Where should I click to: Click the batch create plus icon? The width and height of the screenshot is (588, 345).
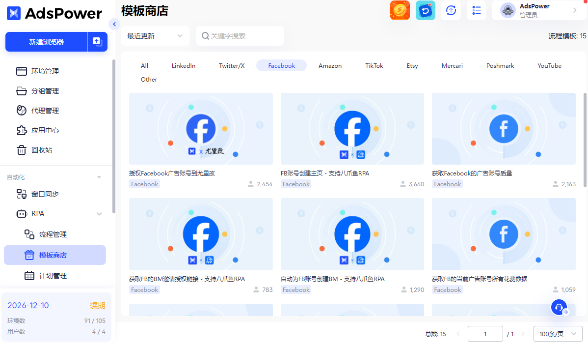[98, 42]
